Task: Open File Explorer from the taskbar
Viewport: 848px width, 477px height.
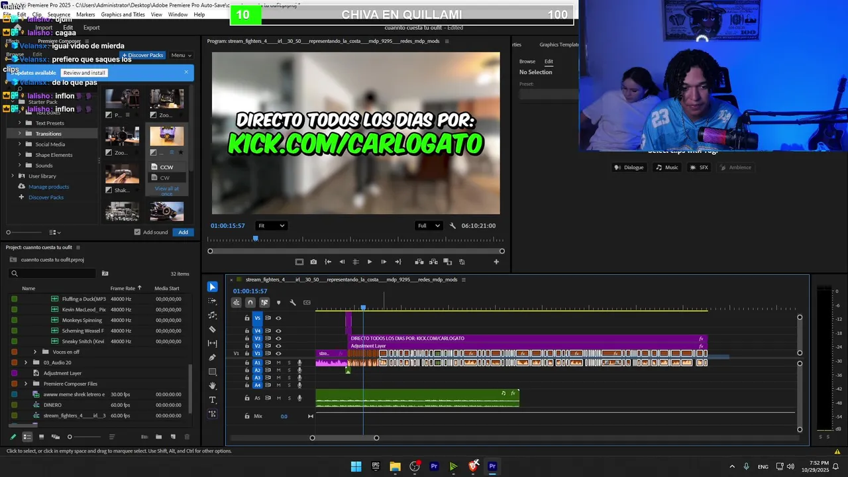Action: click(395, 466)
